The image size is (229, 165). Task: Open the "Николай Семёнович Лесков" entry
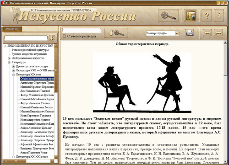(x=36, y=107)
